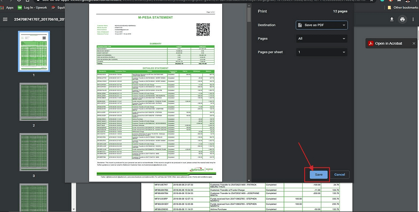Image resolution: width=419 pixels, height=212 pixels.
Task: Click the blue Save button
Action: (319, 175)
